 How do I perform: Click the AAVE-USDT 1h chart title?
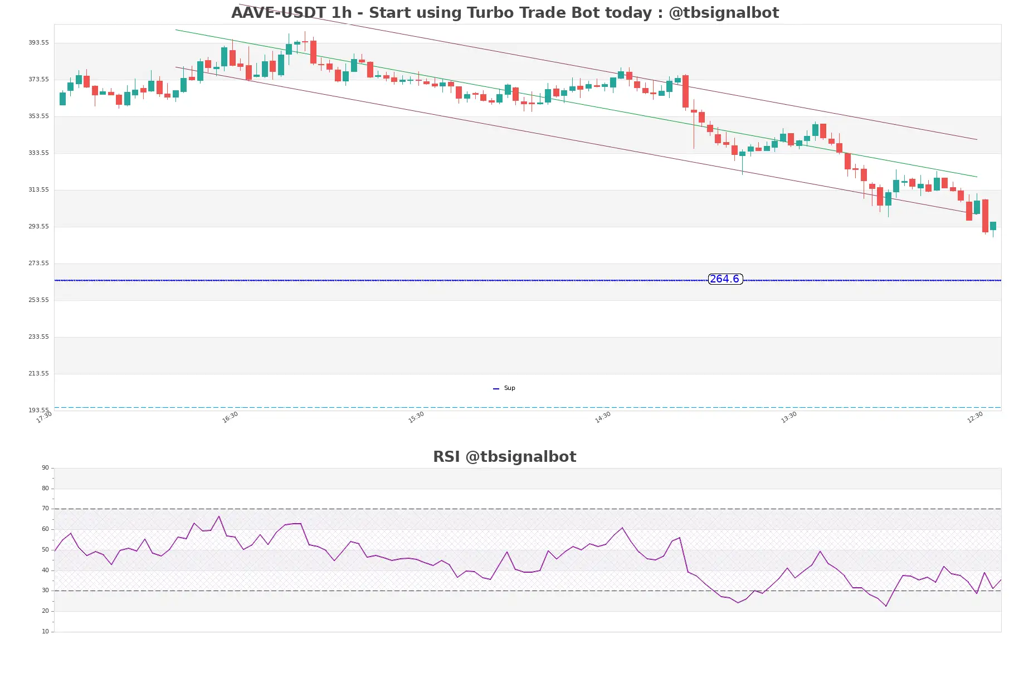click(505, 13)
